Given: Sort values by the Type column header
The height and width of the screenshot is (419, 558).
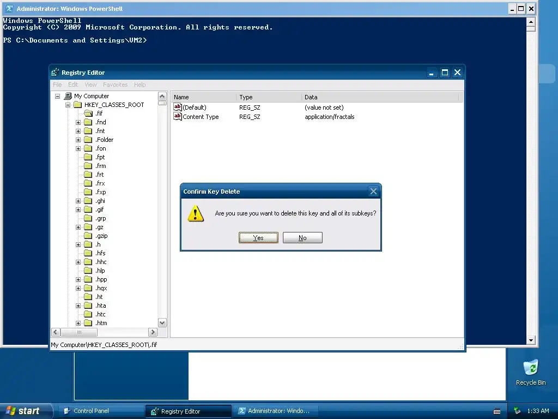Looking at the screenshot, I should (x=269, y=97).
